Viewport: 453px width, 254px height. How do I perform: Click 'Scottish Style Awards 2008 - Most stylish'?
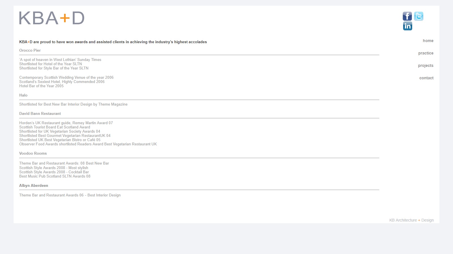pyautogui.click(x=54, y=168)
